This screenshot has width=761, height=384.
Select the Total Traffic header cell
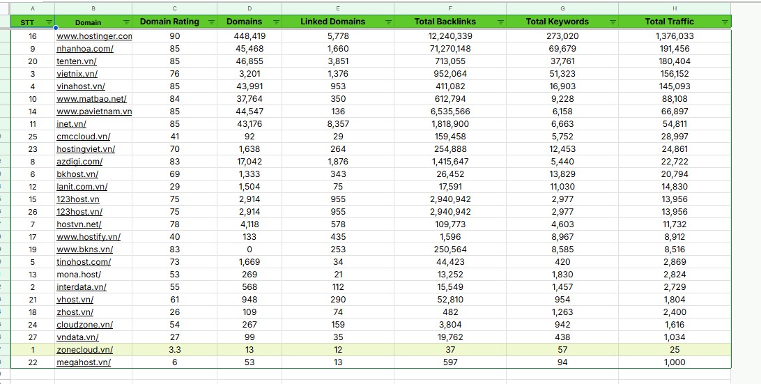pyautogui.click(x=675, y=22)
